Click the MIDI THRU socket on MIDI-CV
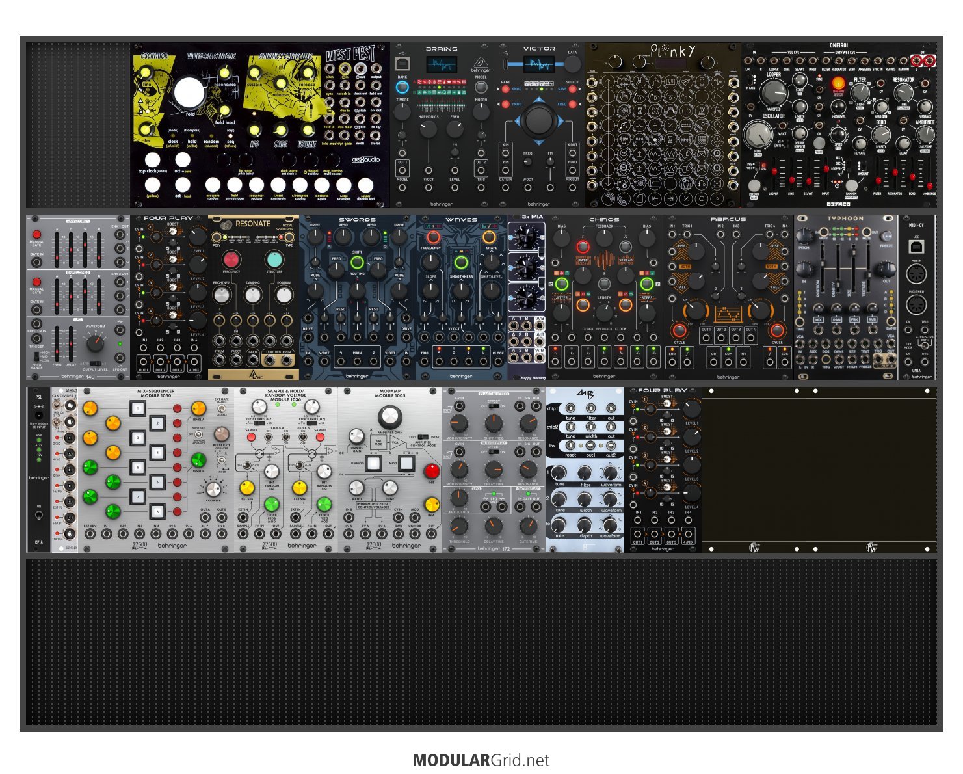This screenshot has width=963, height=774. [x=916, y=304]
